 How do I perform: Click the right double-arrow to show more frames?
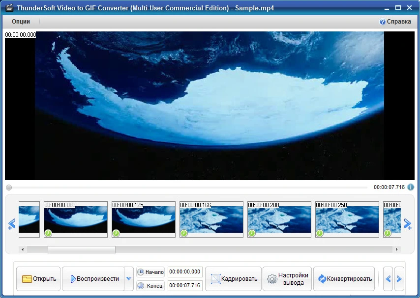(x=408, y=224)
